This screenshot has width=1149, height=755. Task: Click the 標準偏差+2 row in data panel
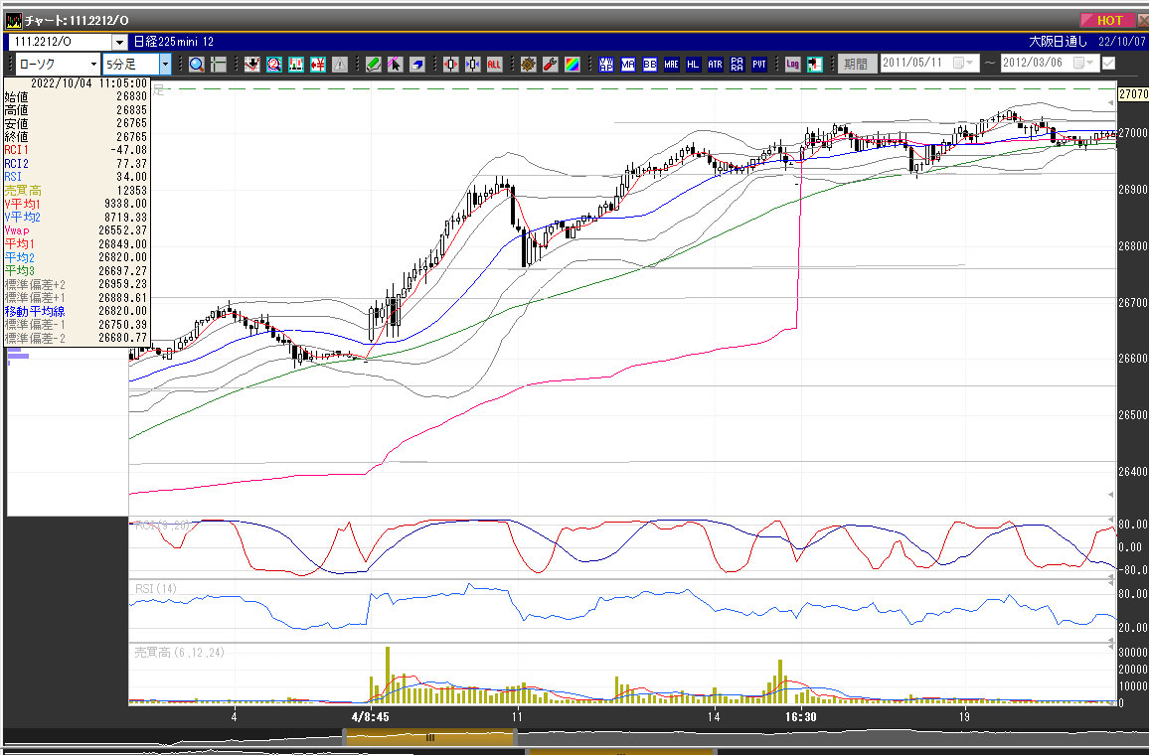(76, 284)
